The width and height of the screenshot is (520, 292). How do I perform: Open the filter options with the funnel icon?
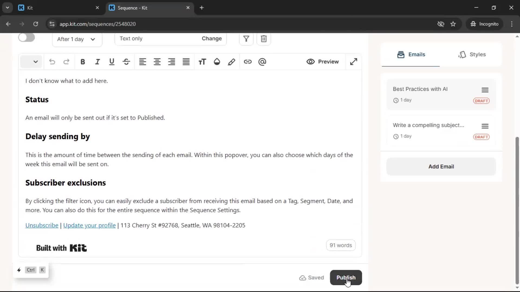pyautogui.click(x=246, y=39)
